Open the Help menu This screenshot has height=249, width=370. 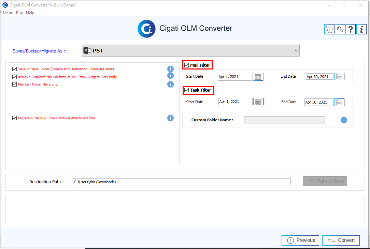[x=30, y=13]
